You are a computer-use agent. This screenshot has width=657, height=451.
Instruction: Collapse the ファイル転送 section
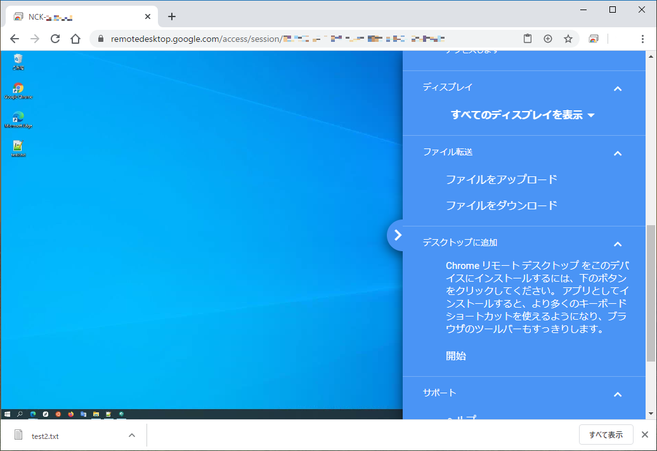[x=618, y=154]
